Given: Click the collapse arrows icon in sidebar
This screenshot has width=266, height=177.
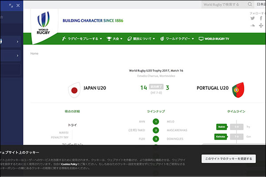Looking at the screenshot, I should point(9,5).
